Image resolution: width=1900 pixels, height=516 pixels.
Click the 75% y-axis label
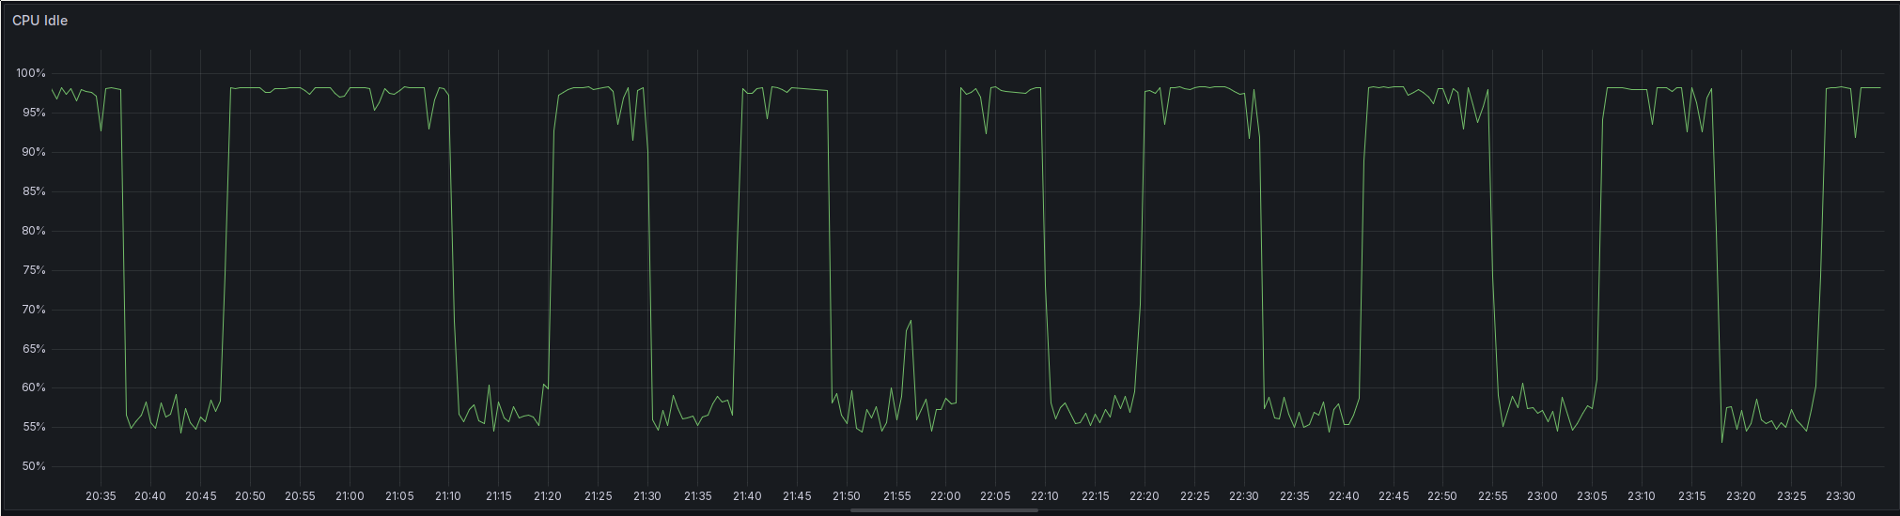(x=34, y=270)
